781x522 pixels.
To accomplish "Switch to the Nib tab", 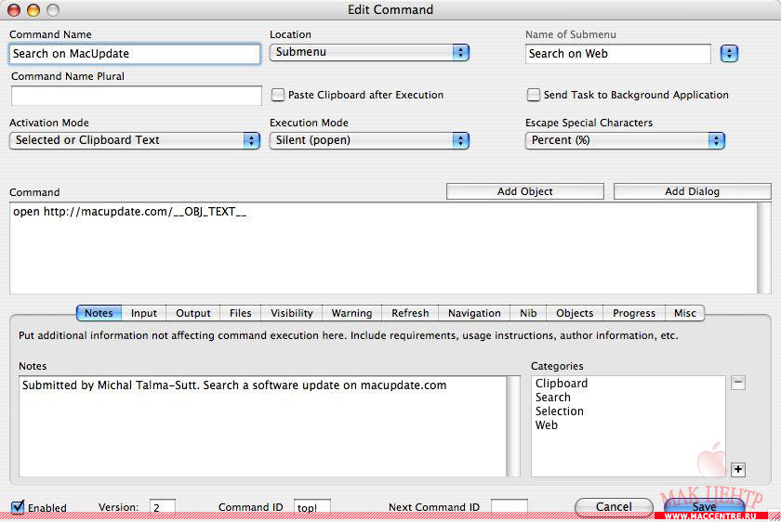I will [x=528, y=313].
